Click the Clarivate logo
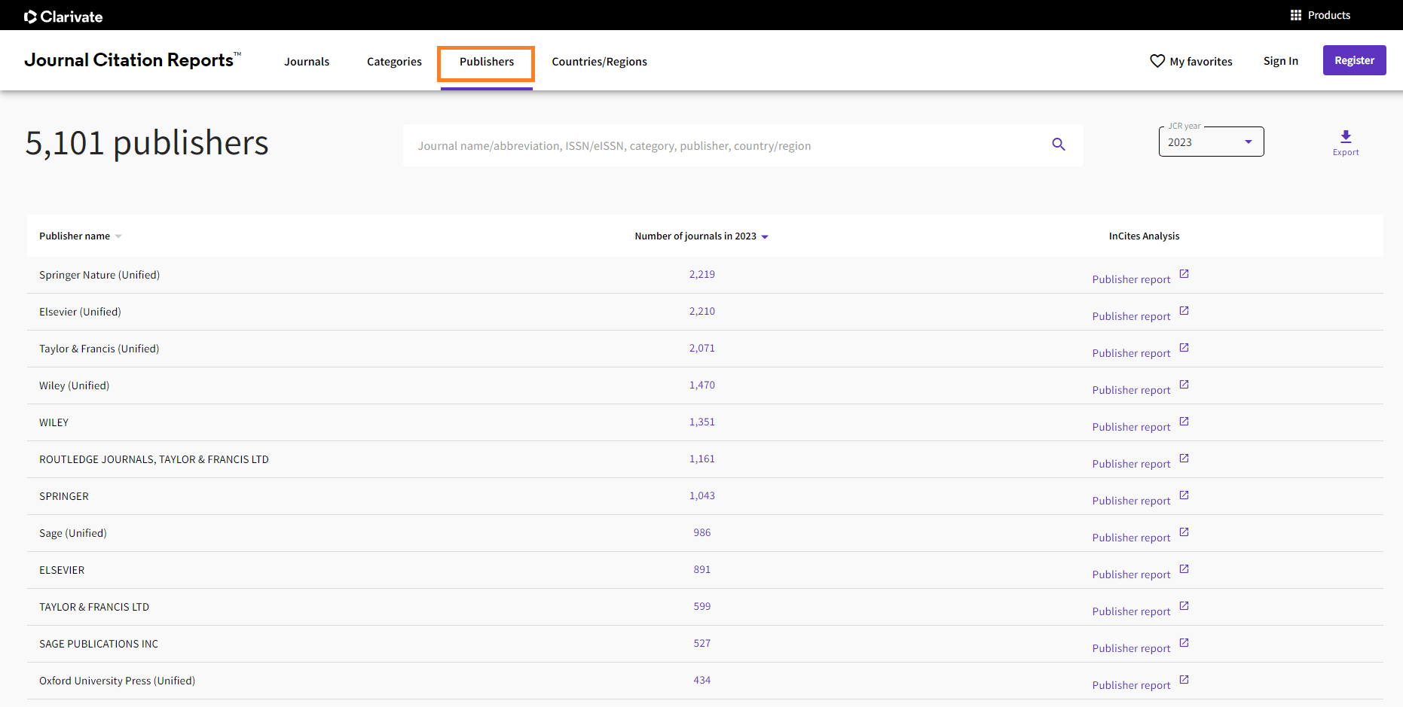Viewport: 1403px width, 707px height. [63, 17]
